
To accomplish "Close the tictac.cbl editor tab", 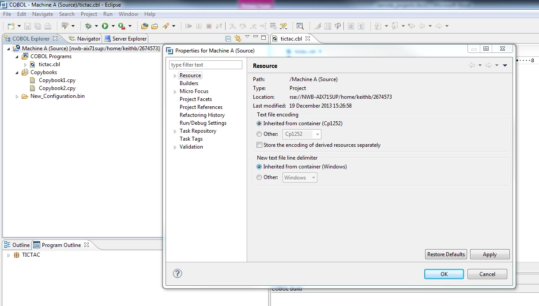I will coord(308,38).
